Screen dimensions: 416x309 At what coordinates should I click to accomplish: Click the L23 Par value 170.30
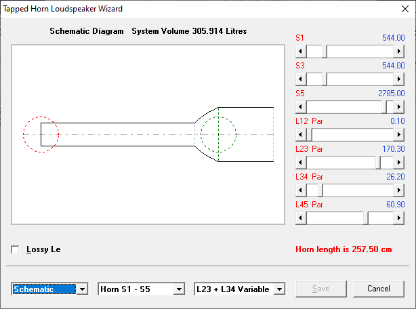pos(393,149)
